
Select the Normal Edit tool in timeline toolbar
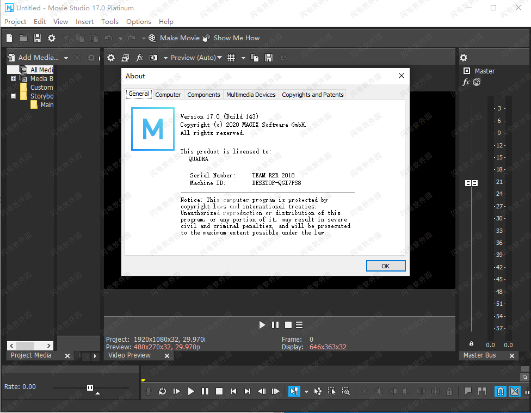tap(294, 391)
